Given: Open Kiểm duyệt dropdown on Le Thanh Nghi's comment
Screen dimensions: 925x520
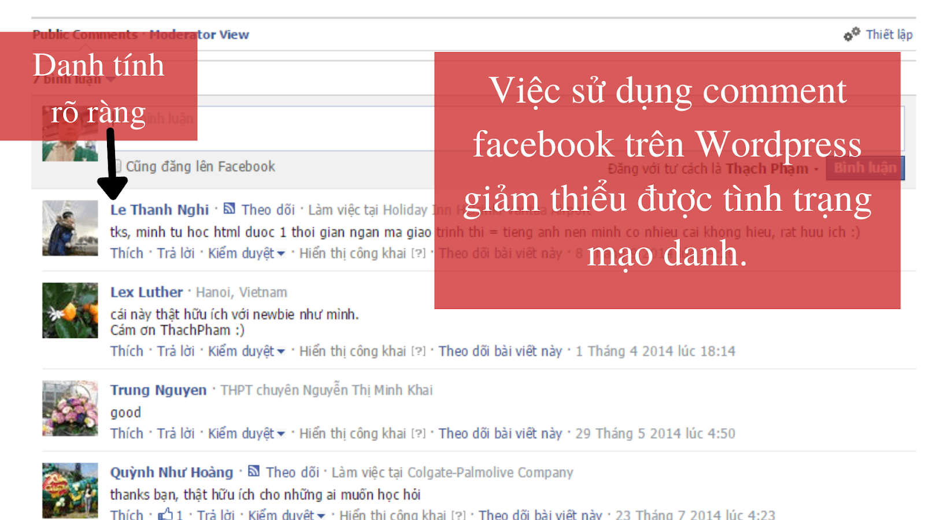Looking at the screenshot, I should [x=246, y=253].
